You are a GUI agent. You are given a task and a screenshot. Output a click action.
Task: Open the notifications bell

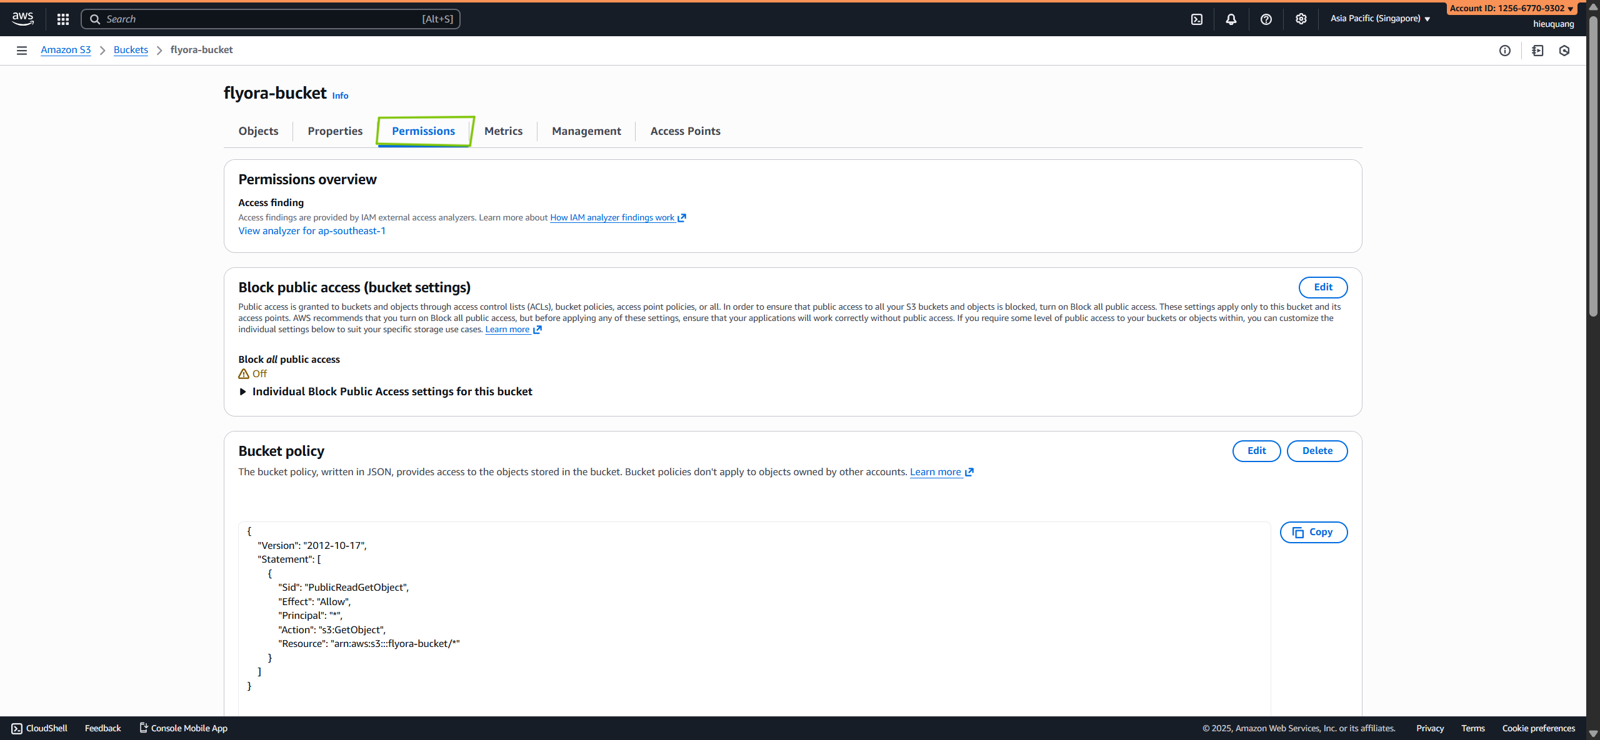[1231, 19]
